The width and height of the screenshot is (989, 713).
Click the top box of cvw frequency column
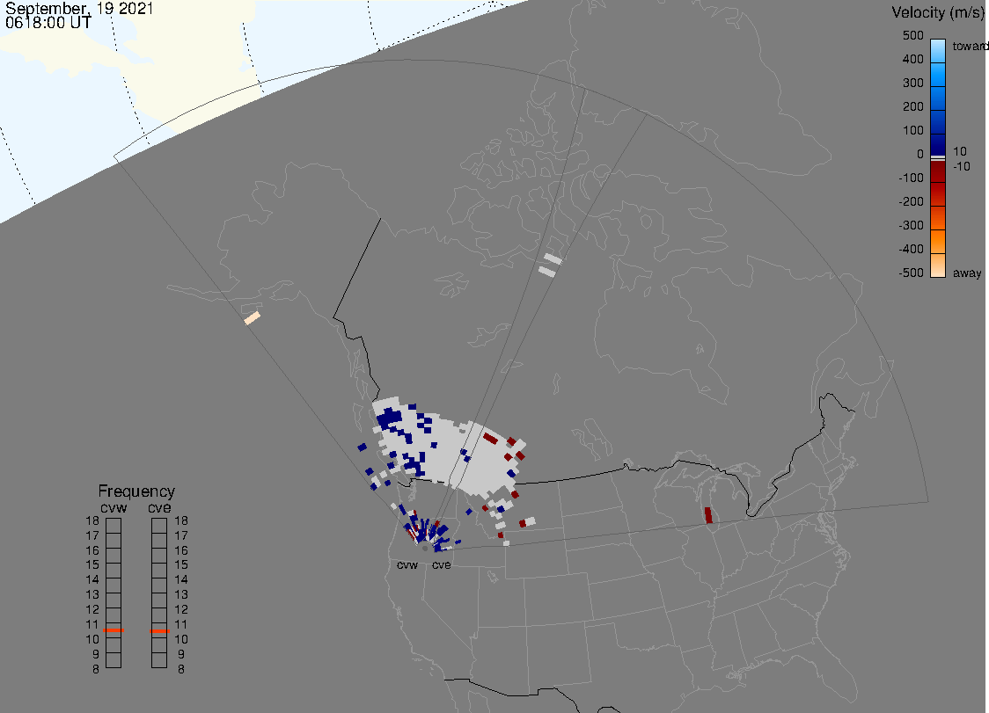coord(114,524)
